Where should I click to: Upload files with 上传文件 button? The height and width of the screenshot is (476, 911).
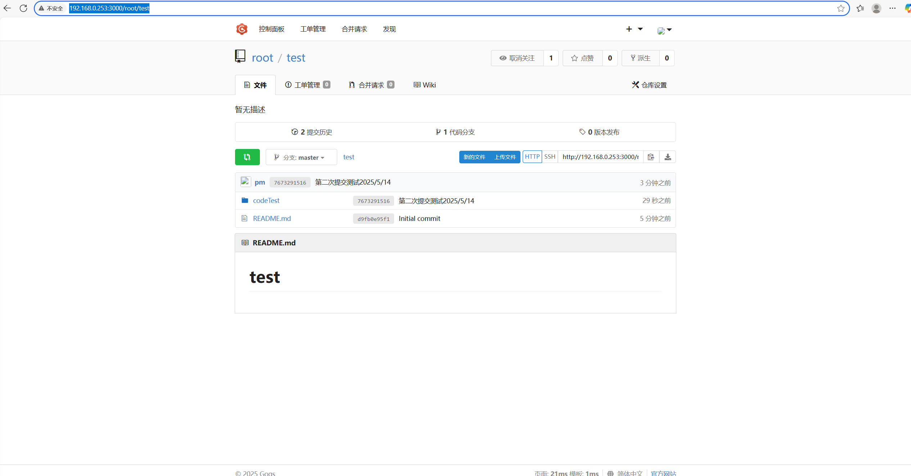click(x=505, y=157)
